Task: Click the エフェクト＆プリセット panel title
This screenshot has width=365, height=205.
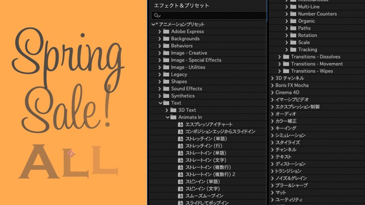Action: point(182,5)
